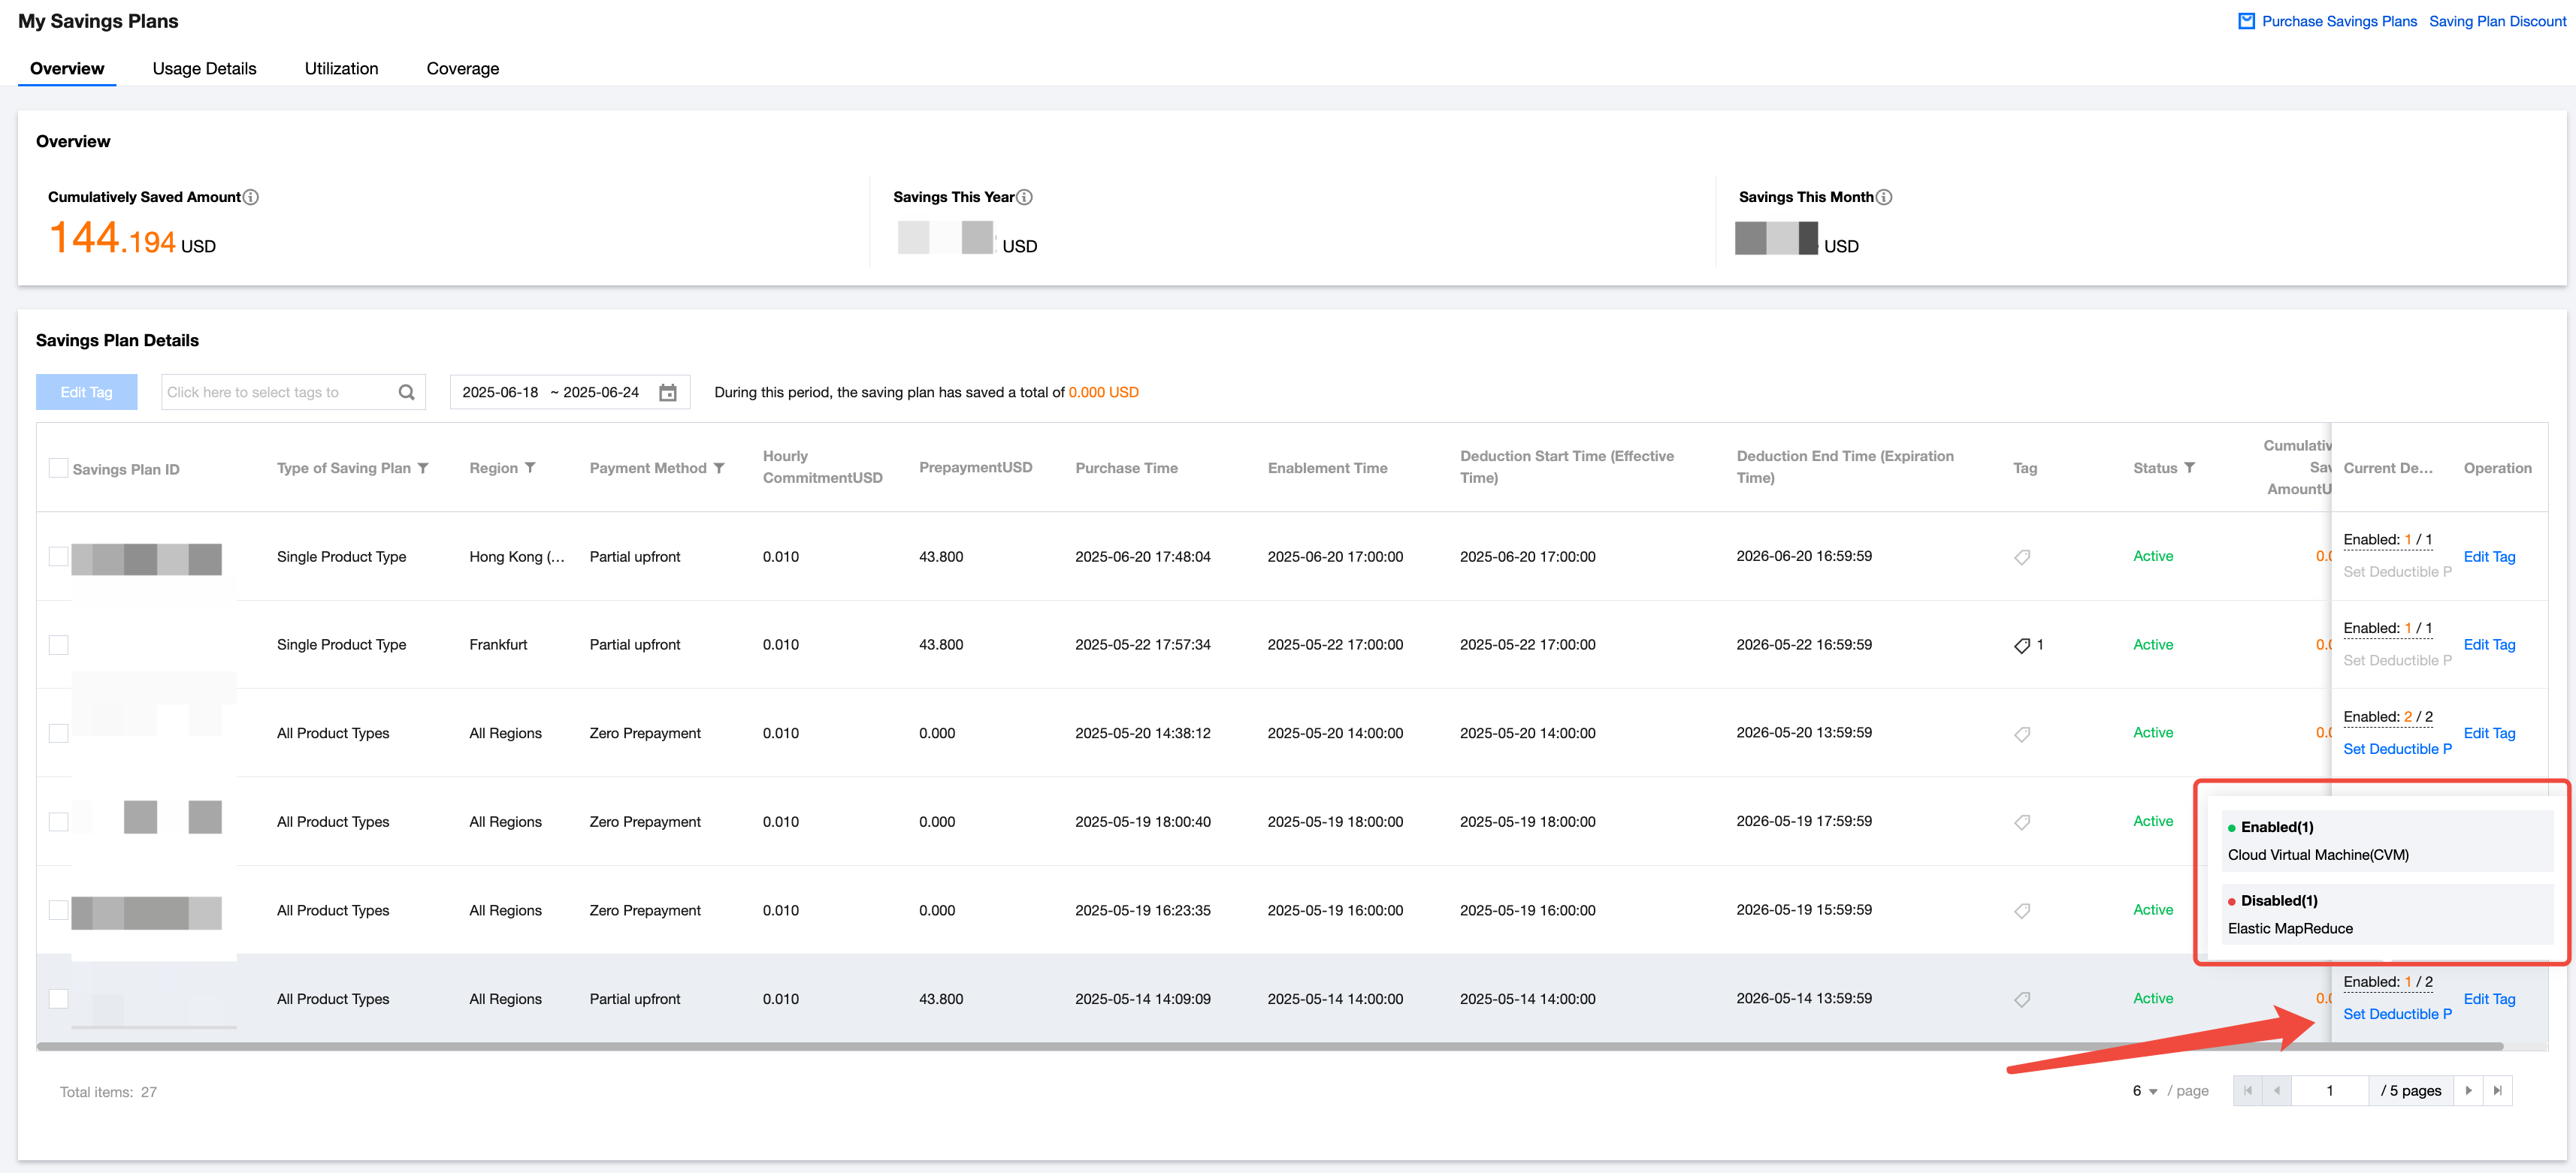Click the tag icon in the Frankfurt row
2576x1173 pixels.
[2021, 645]
